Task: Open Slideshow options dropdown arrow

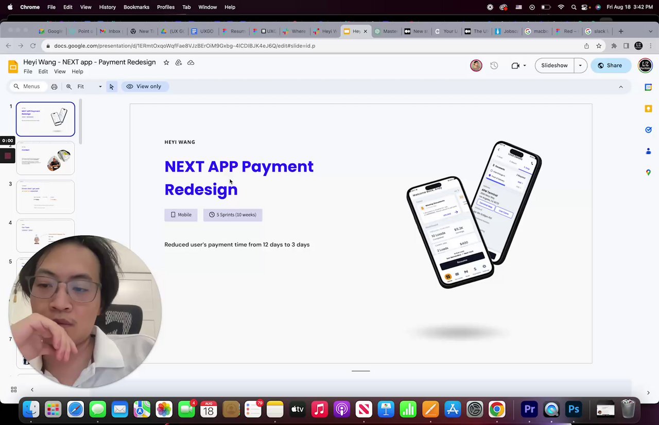Action: (x=580, y=65)
